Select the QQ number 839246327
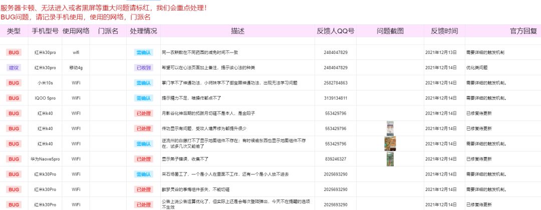Screen dimensions: 541x210 pyautogui.click(x=336, y=159)
